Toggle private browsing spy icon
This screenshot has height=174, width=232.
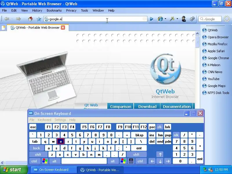pos(184,19)
